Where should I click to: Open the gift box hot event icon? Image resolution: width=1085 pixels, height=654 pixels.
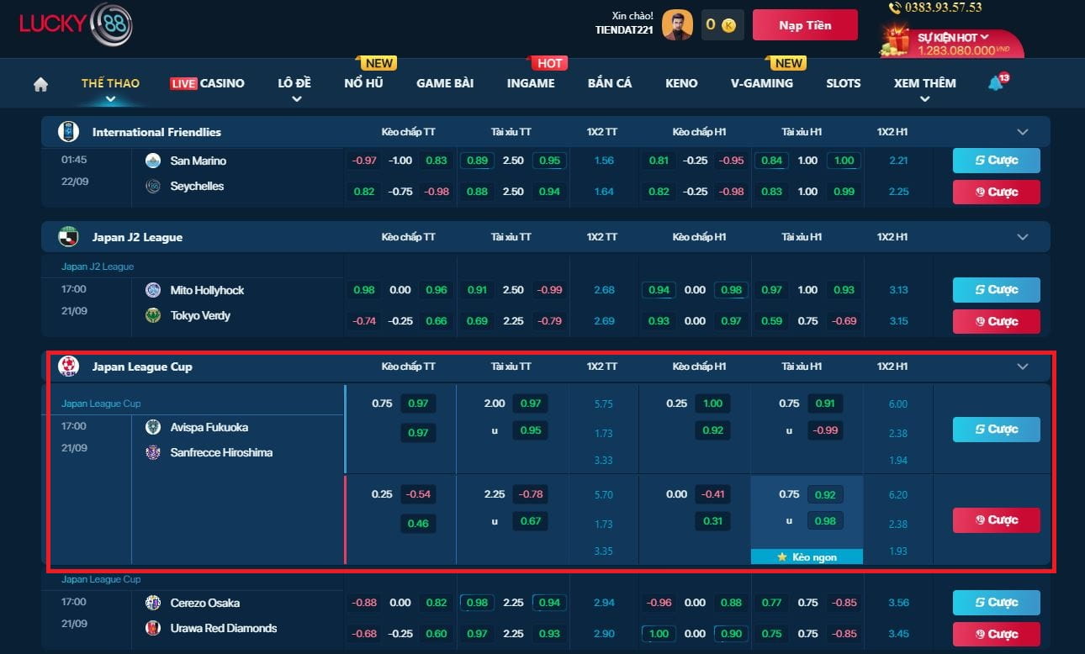[x=897, y=41]
